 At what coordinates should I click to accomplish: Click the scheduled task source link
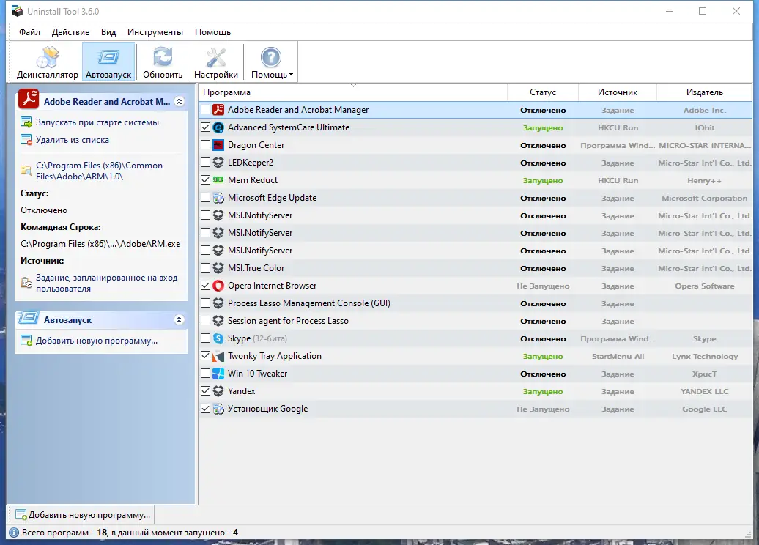click(106, 283)
